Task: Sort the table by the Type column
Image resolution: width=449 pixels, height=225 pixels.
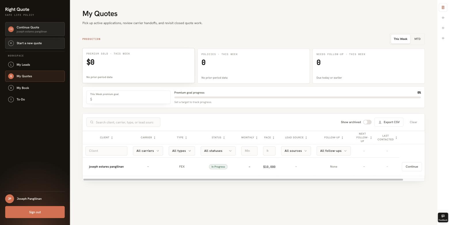Action: tap(182, 137)
